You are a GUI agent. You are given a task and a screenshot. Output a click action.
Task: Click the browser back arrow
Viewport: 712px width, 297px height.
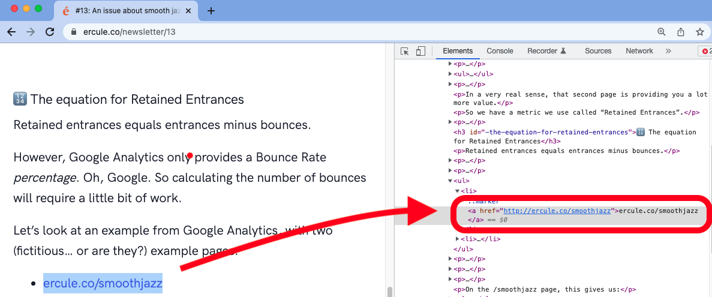(11, 32)
